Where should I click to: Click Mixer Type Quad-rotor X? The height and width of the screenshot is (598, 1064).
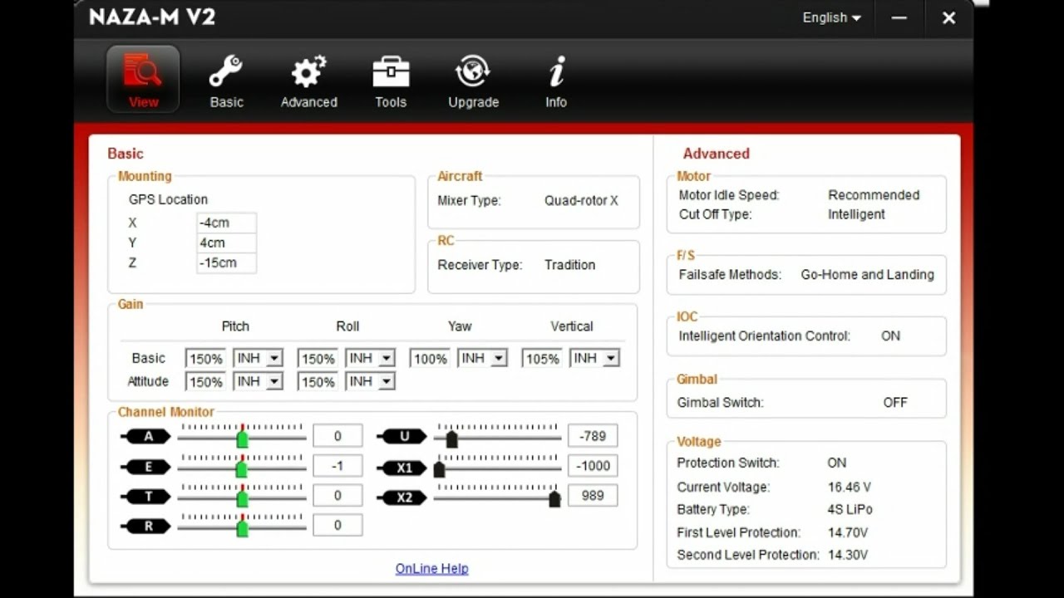[x=581, y=200]
